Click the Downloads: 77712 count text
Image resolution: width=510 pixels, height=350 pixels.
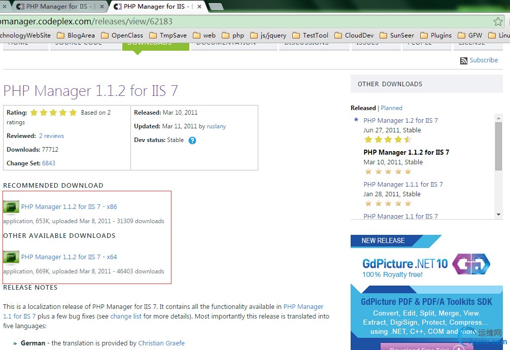(32, 150)
